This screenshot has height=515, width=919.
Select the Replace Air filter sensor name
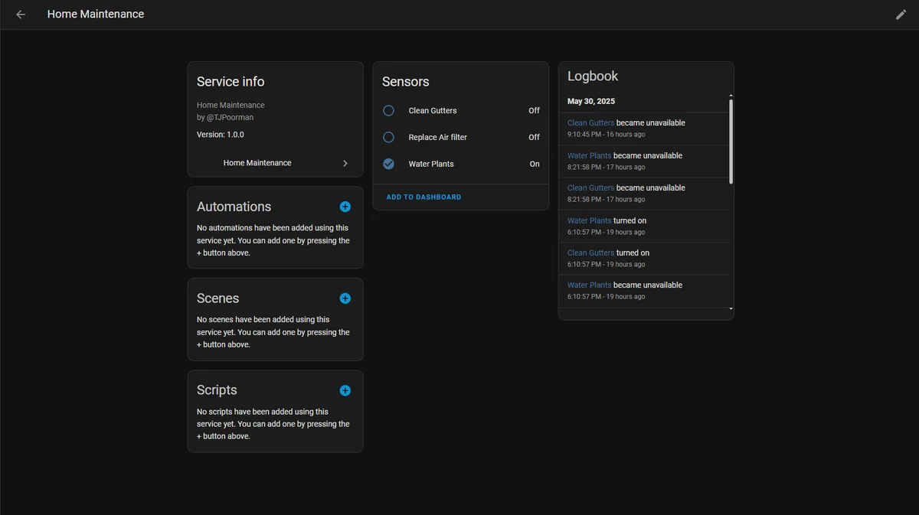[x=437, y=137]
